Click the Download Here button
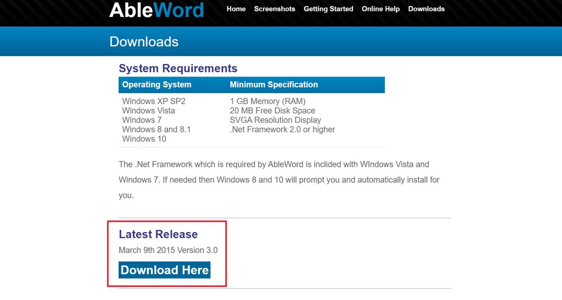Screen dimensions: 562x300 tap(164, 270)
